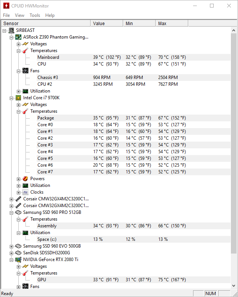Collapse the Intel Core i7 9700K node
This screenshot has width=238, height=297.
[x=12, y=98]
